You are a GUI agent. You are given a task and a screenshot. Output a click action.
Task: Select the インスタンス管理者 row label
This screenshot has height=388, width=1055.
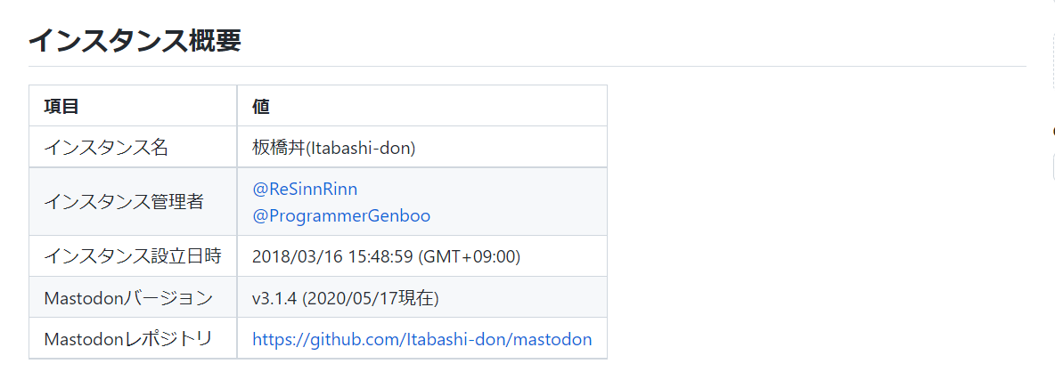124,202
